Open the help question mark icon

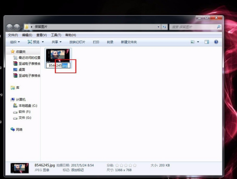point(216,42)
